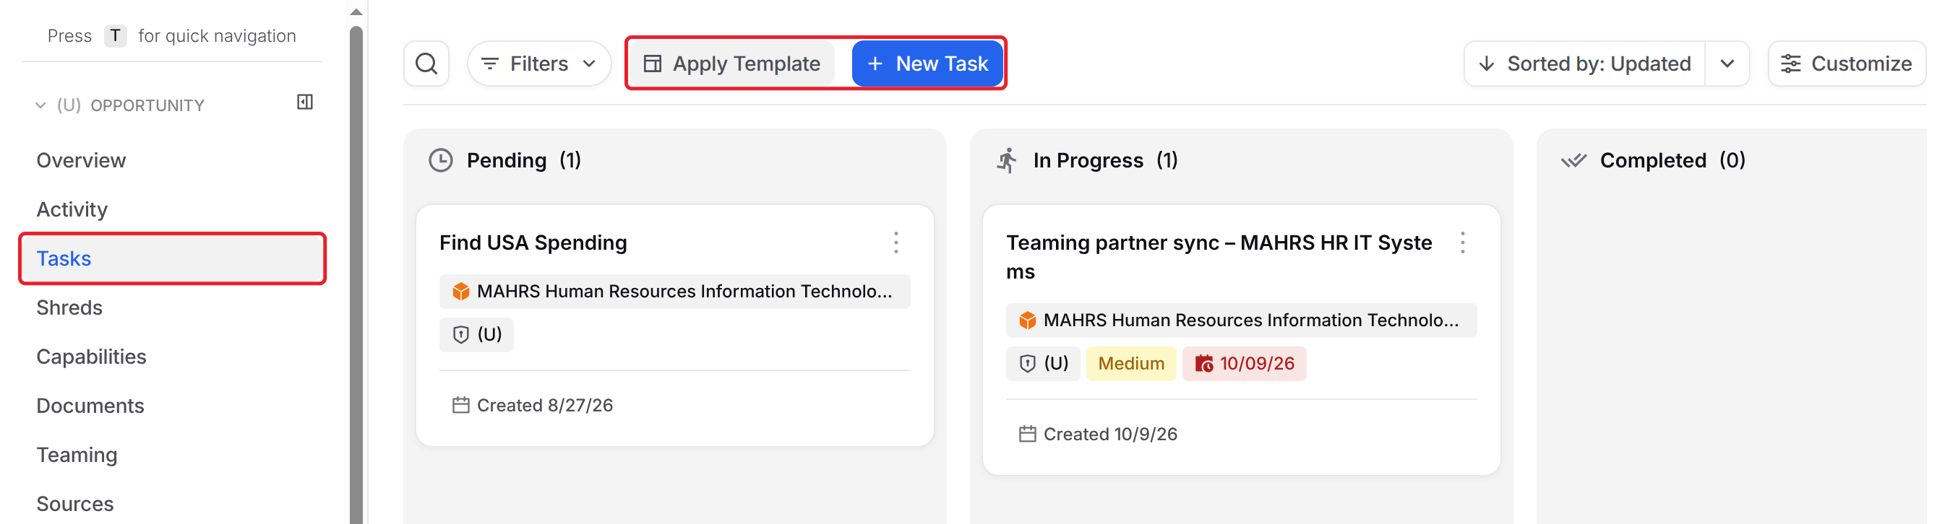This screenshot has width=1950, height=524.
Task: Open Teaming partner sync – MAHRS HR IT Systems title
Action: coord(1219,257)
